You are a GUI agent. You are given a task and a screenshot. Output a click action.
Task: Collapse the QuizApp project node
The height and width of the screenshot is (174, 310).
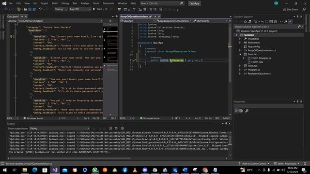(237, 35)
